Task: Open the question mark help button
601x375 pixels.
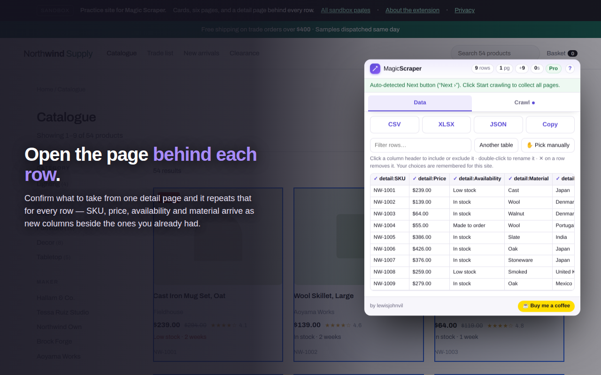Action: (570, 68)
